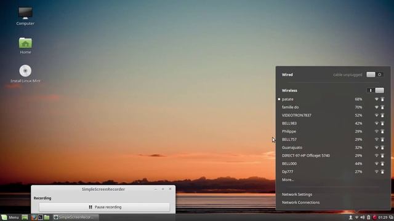This screenshot has width=394, height=221.
Task: Toggle the Wired connection switch
Action: pyautogui.click(x=375, y=75)
